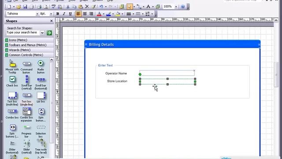Open Line Ends button on formatting toolbar
This screenshot has width=282, height=159.
point(147,14)
